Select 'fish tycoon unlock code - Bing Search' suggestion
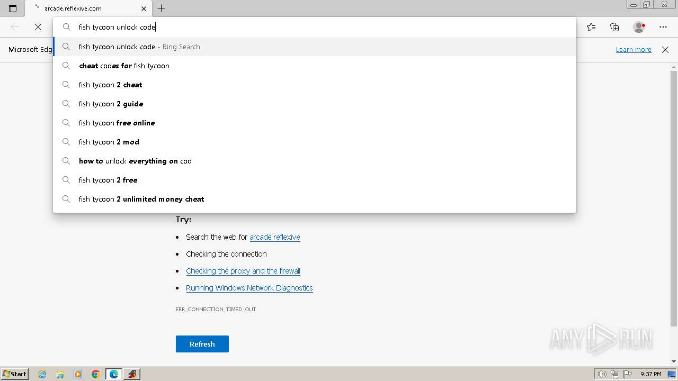The image size is (678, 381). click(315, 47)
